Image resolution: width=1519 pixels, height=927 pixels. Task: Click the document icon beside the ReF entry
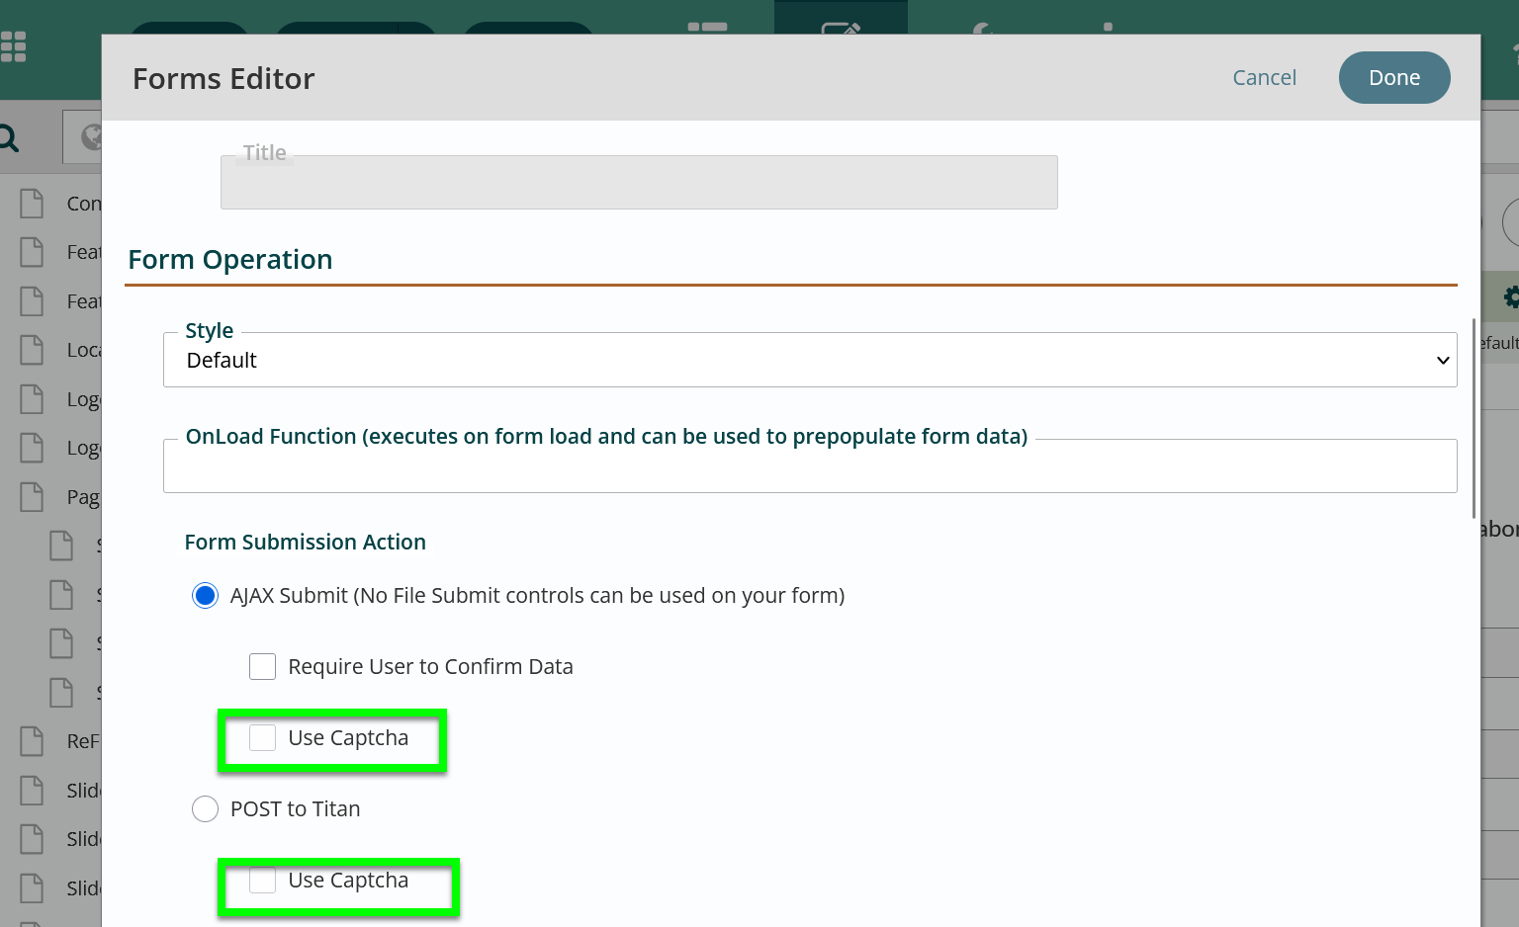click(32, 740)
